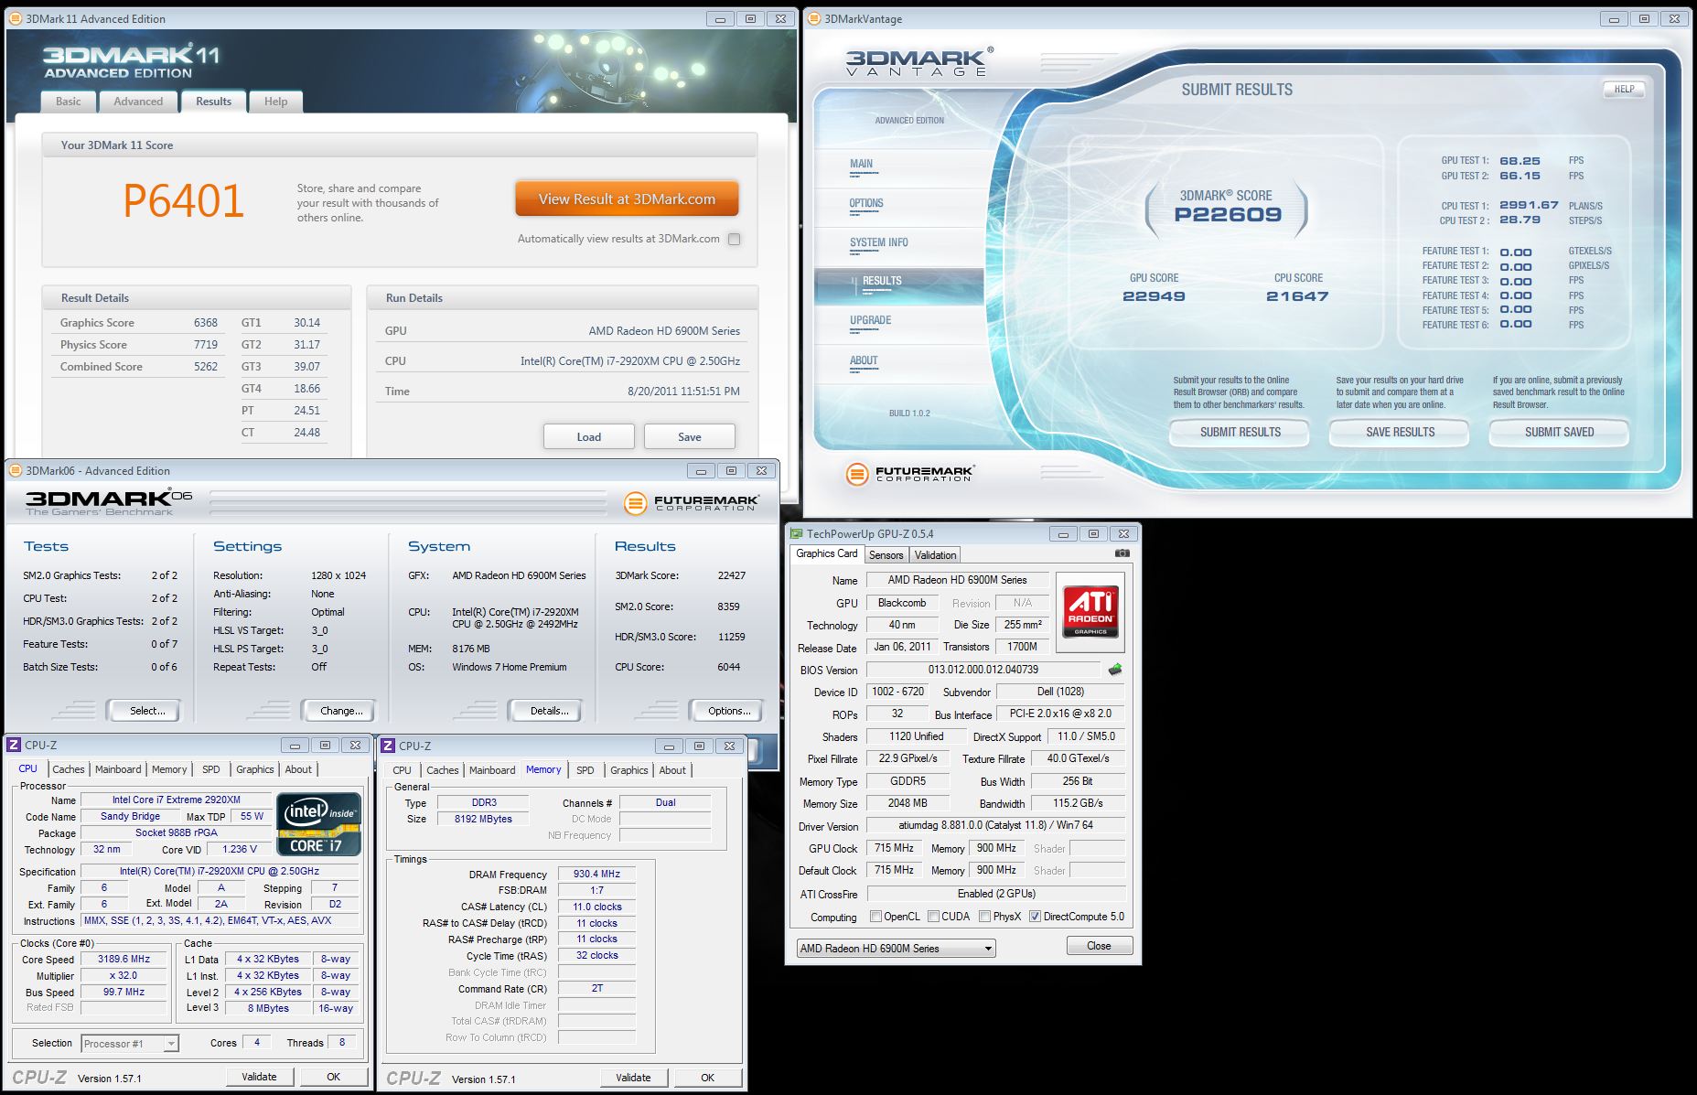Maximize the GPU-Z window
Viewport: 1697px width, 1095px height.
pyautogui.click(x=1093, y=534)
